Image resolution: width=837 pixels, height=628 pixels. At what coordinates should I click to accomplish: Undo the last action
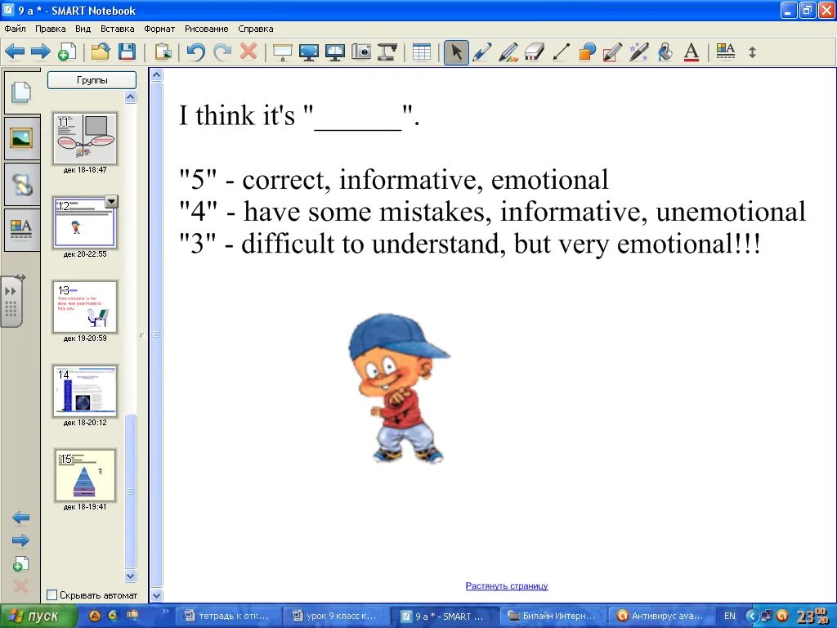tap(196, 52)
